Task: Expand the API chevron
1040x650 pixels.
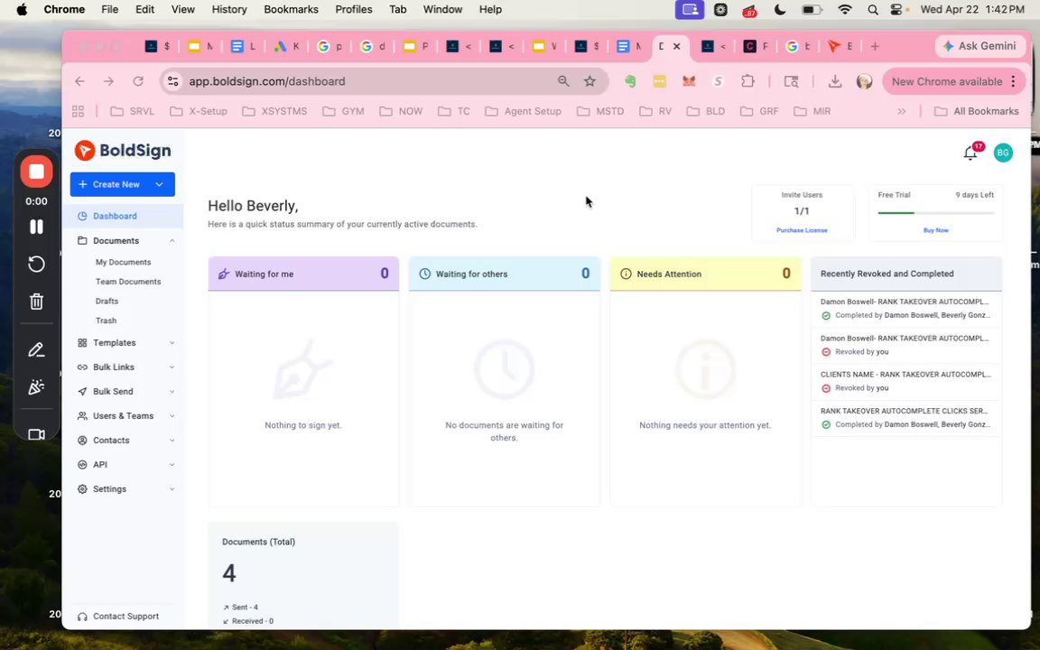Action: pyautogui.click(x=172, y=465)
